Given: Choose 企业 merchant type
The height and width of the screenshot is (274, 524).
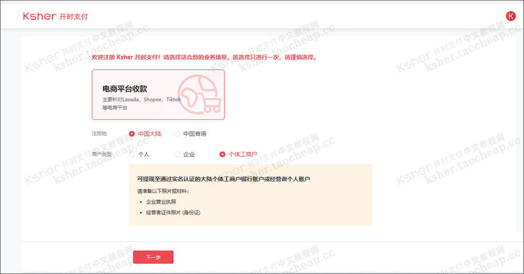Looking at the screenshot, I should click(184, 154).
